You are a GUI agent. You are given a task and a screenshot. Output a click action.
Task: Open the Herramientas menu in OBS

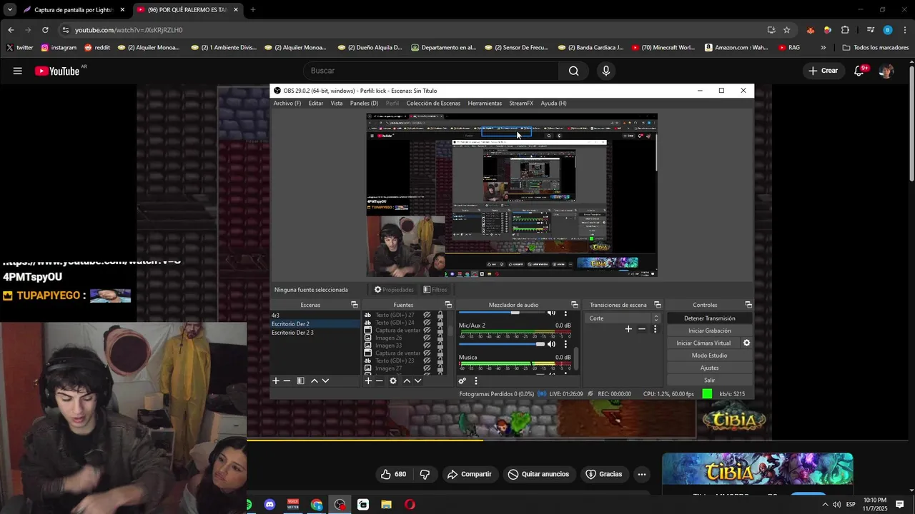tap(485, 104)
